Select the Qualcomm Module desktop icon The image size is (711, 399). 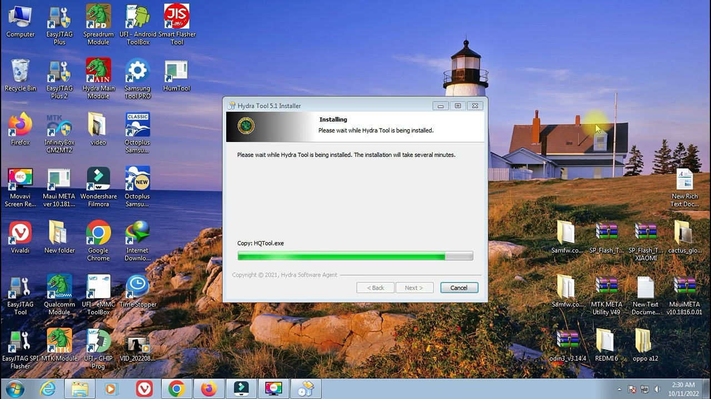pyautogui.click(x=59, y=294)
